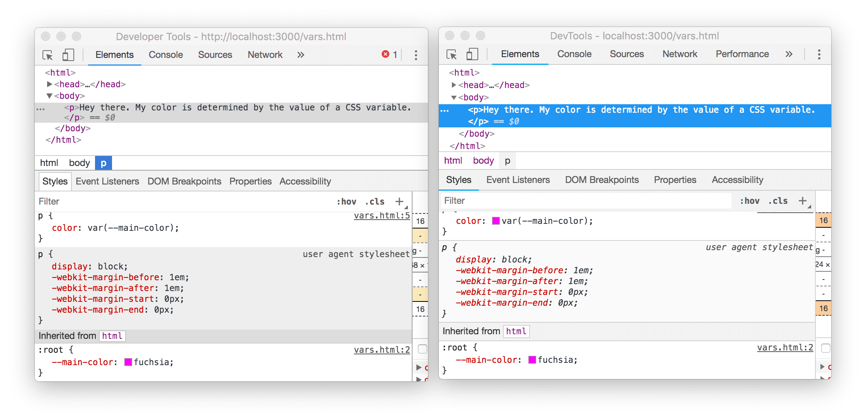Open the overflow chevron for more panels
866x413 pixels.
pos(301,55)
